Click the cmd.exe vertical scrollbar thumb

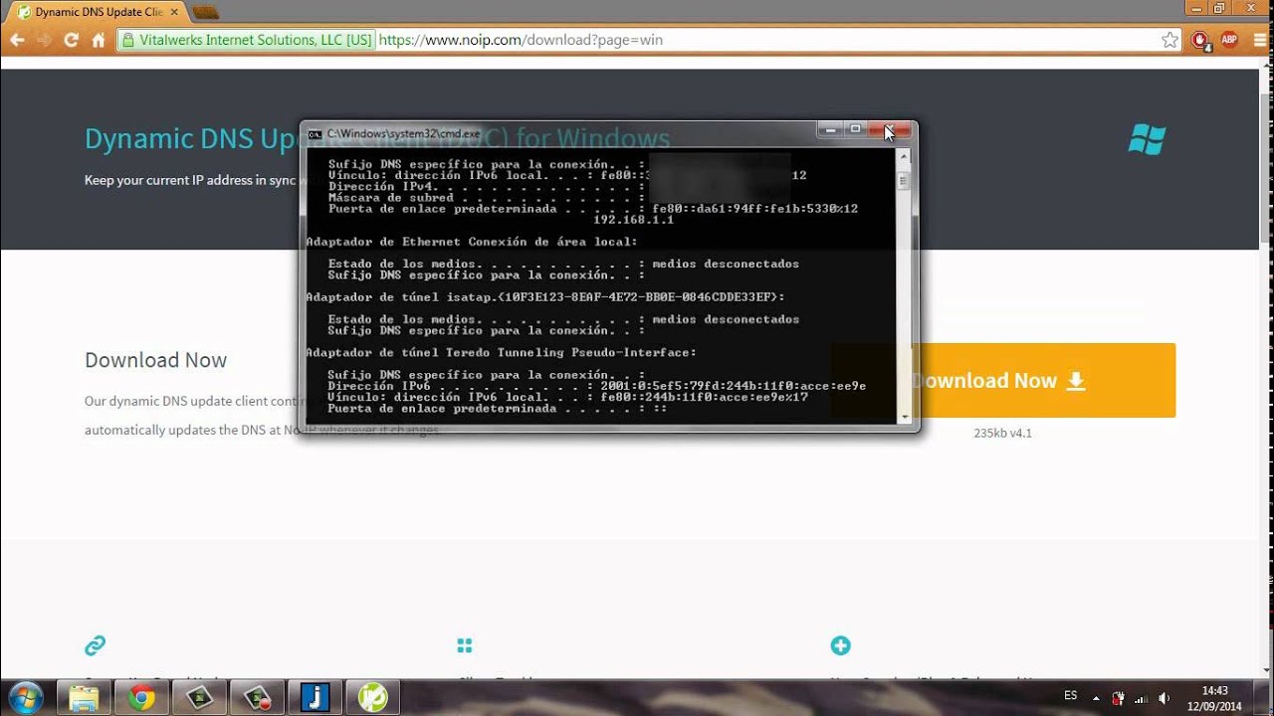904,181
